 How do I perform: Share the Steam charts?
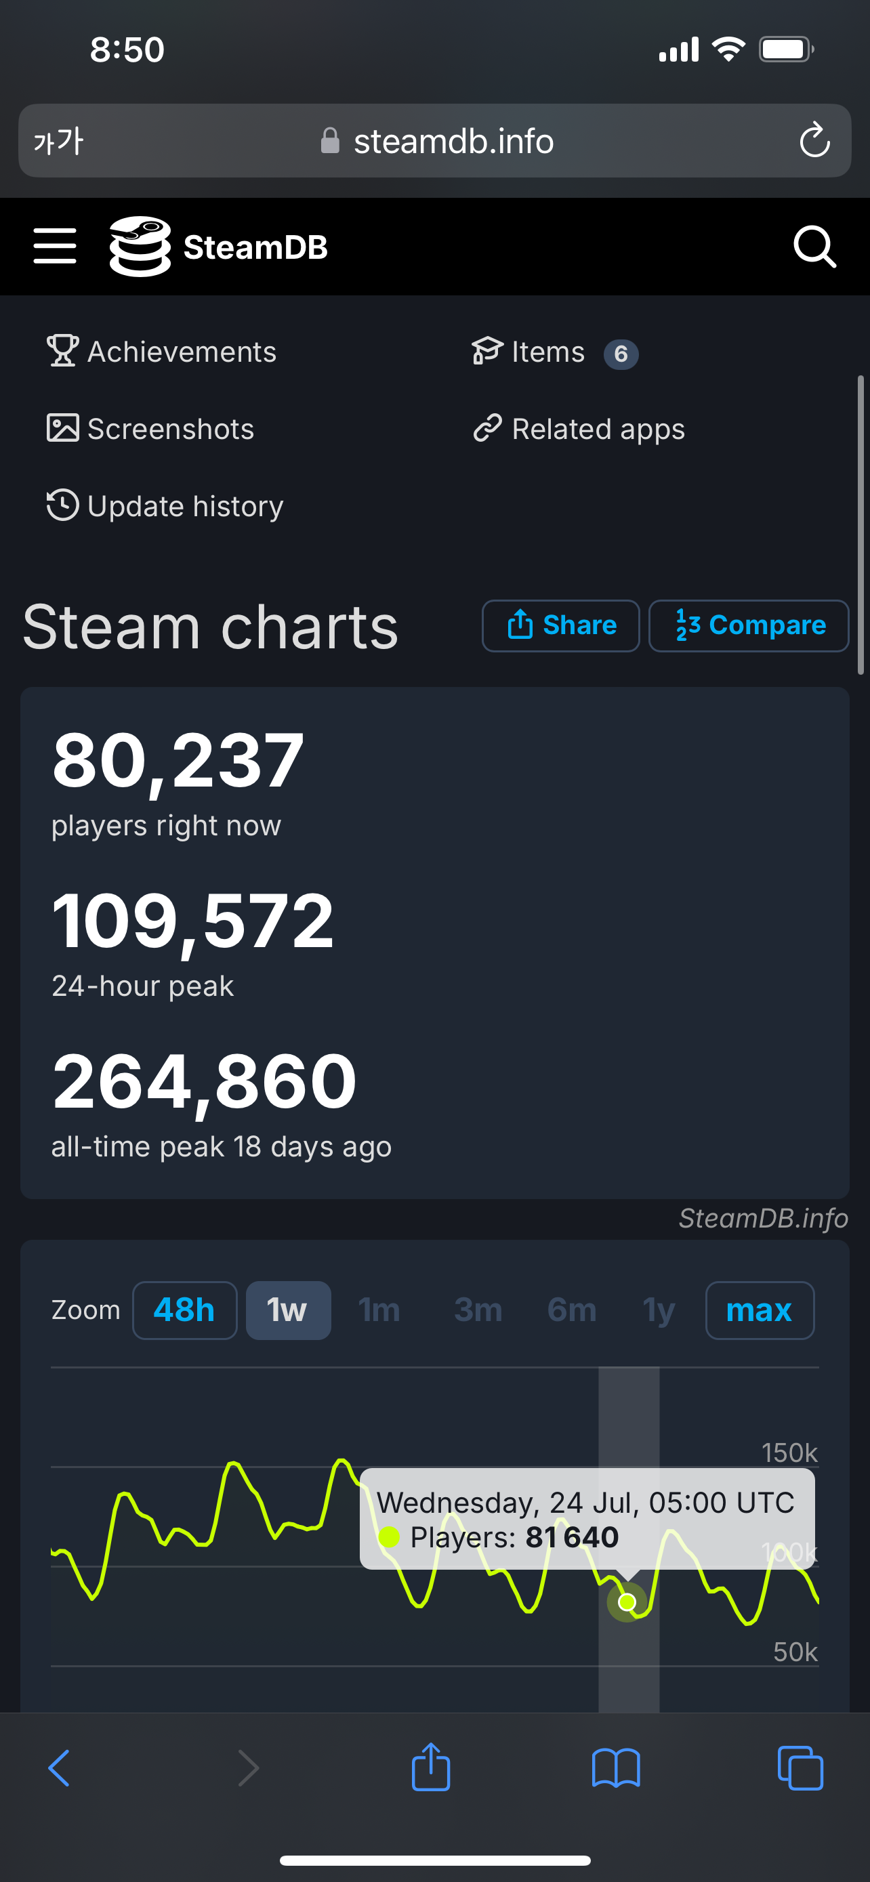[560, 625]
